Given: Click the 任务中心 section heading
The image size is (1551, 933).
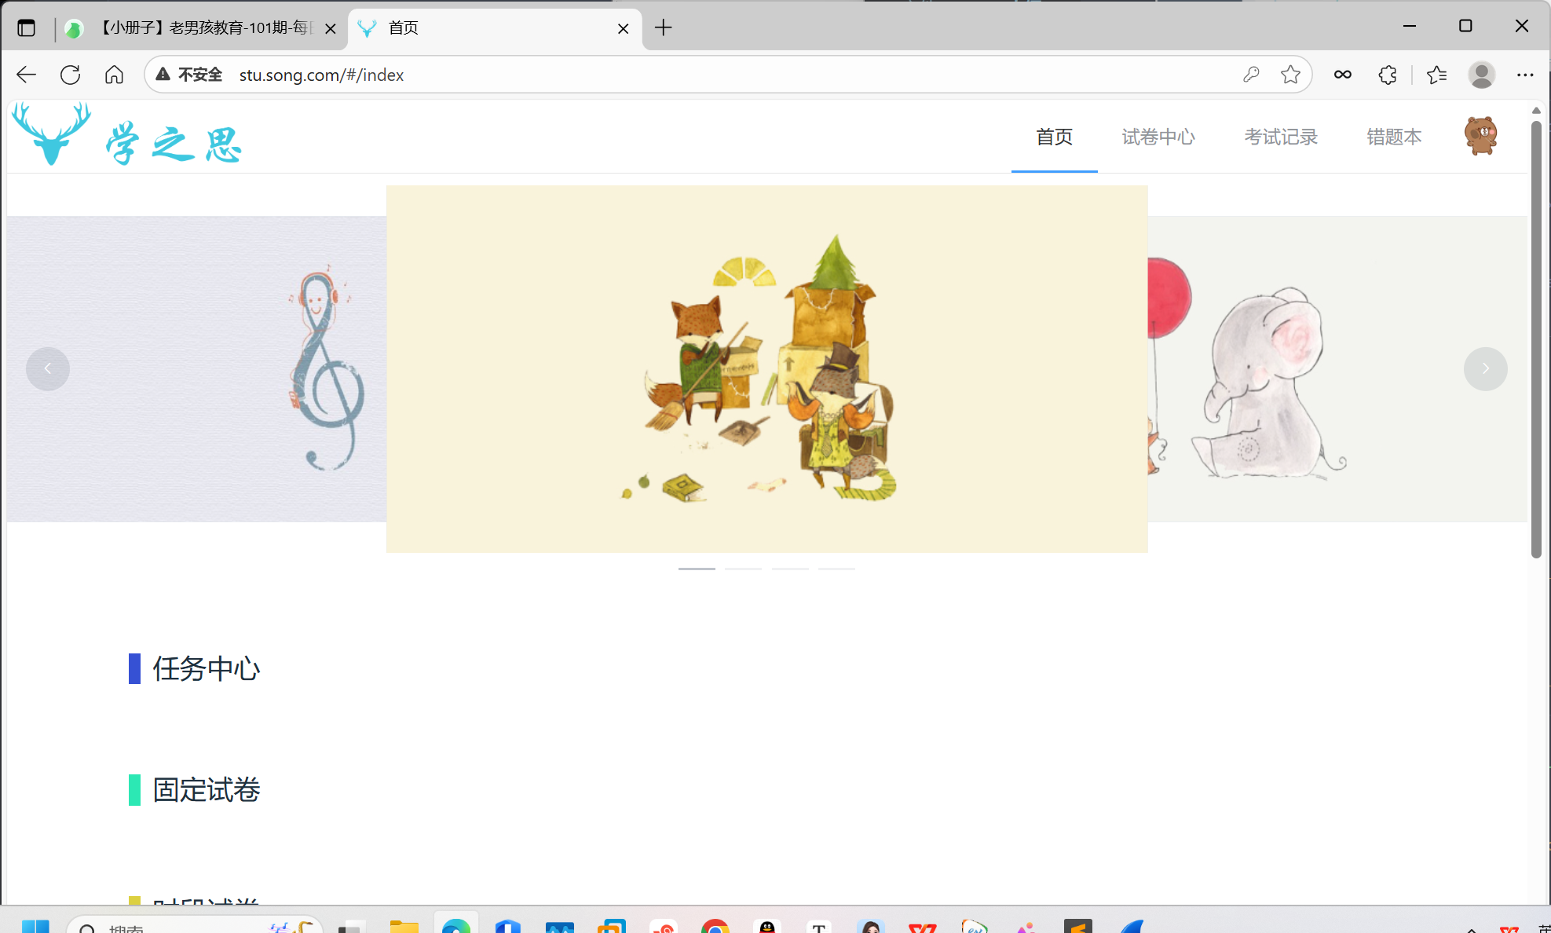Looking at the screenshot, I should (206, 669).
